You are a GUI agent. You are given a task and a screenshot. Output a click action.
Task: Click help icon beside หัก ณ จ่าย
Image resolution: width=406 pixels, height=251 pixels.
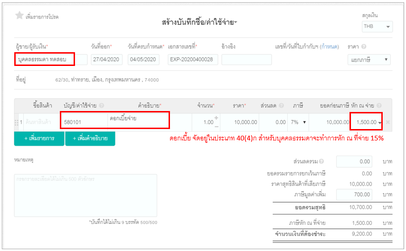point(379,105)
